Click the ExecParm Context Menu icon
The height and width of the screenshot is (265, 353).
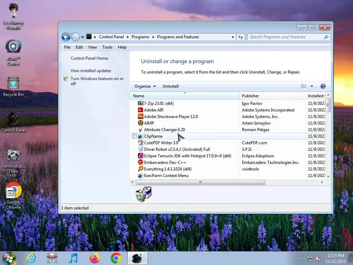pyautogui.click(x=141, y=176)
